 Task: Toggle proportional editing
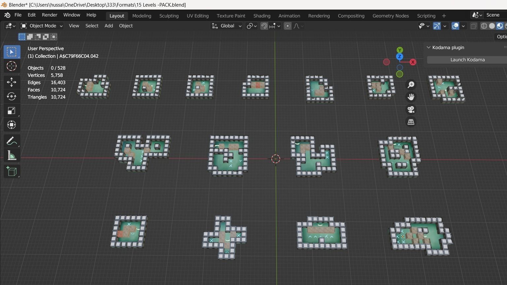tap(287, 26)
